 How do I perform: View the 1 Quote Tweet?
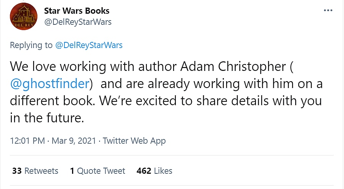(x=97, y=171)
